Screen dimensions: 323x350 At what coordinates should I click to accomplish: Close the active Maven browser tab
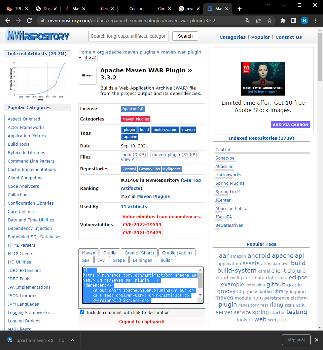coord(227,9)
